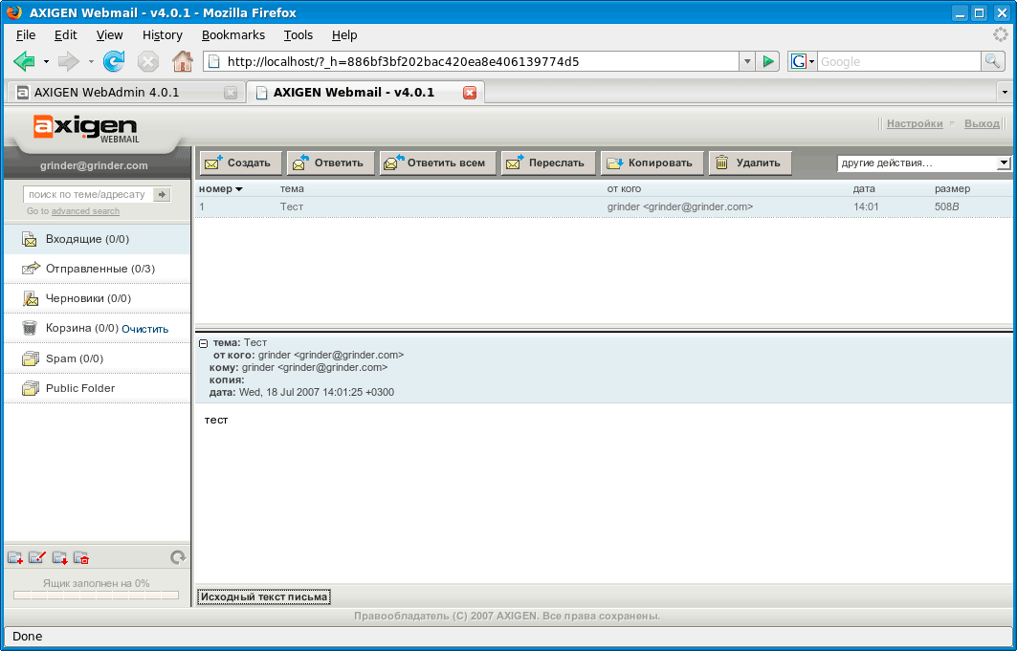Click the Выход logout link
The width and height of the screenshot is (1017, 651).
[x=982, y=123]
